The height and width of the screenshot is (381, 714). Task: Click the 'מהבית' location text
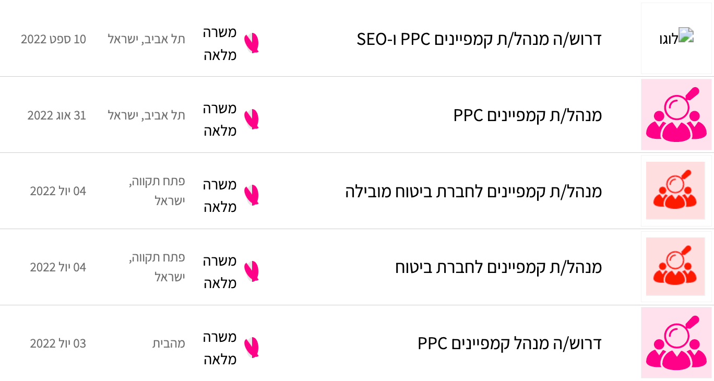tap(169, 343)
